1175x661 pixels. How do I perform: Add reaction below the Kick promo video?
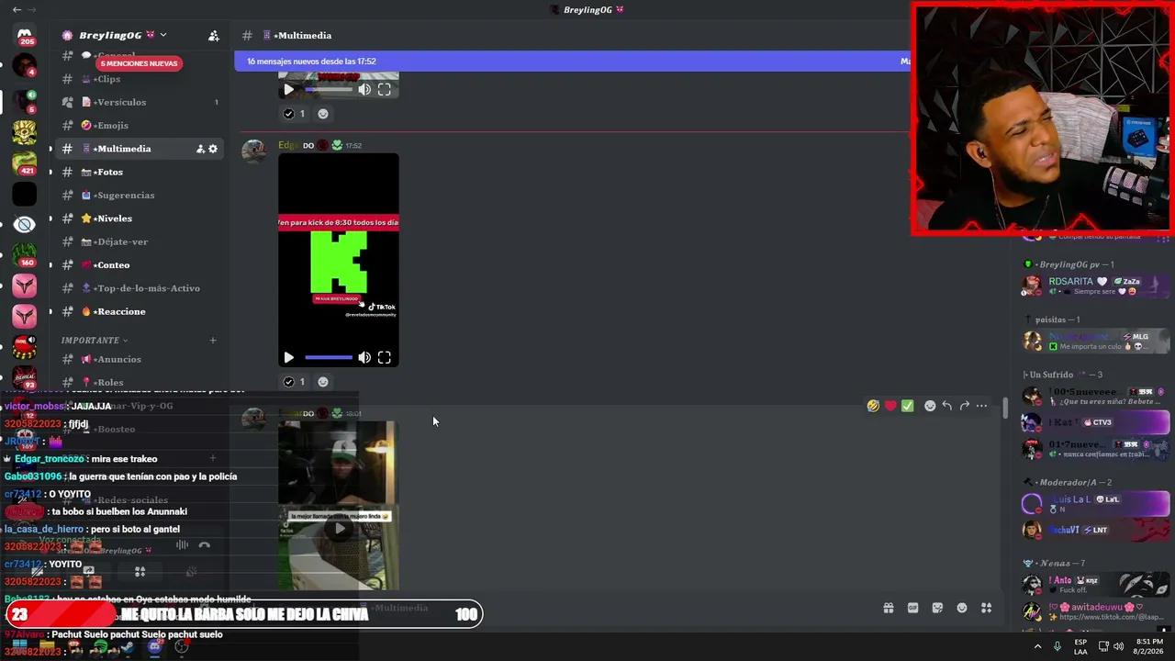[323, 382]
